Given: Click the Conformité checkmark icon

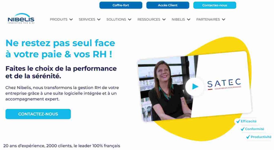Looking at the screenshot, I should [x=242, y=129].
